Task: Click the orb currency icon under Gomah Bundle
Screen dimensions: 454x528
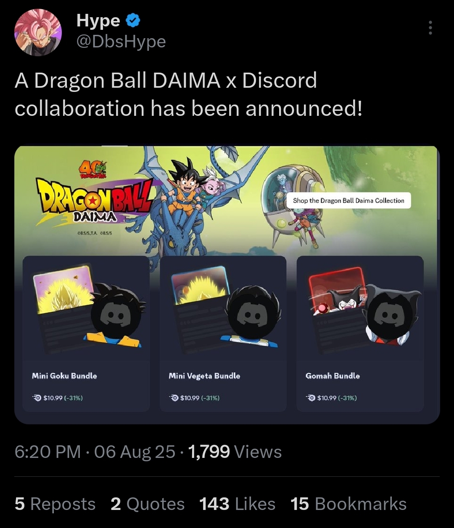Action: pyautogui.click(x=310, y=397)
